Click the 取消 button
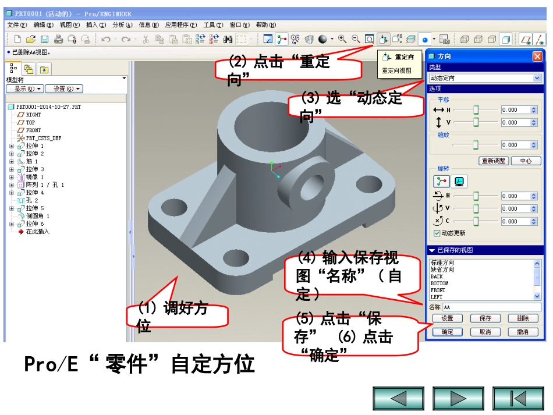 (x=485, y=332)
